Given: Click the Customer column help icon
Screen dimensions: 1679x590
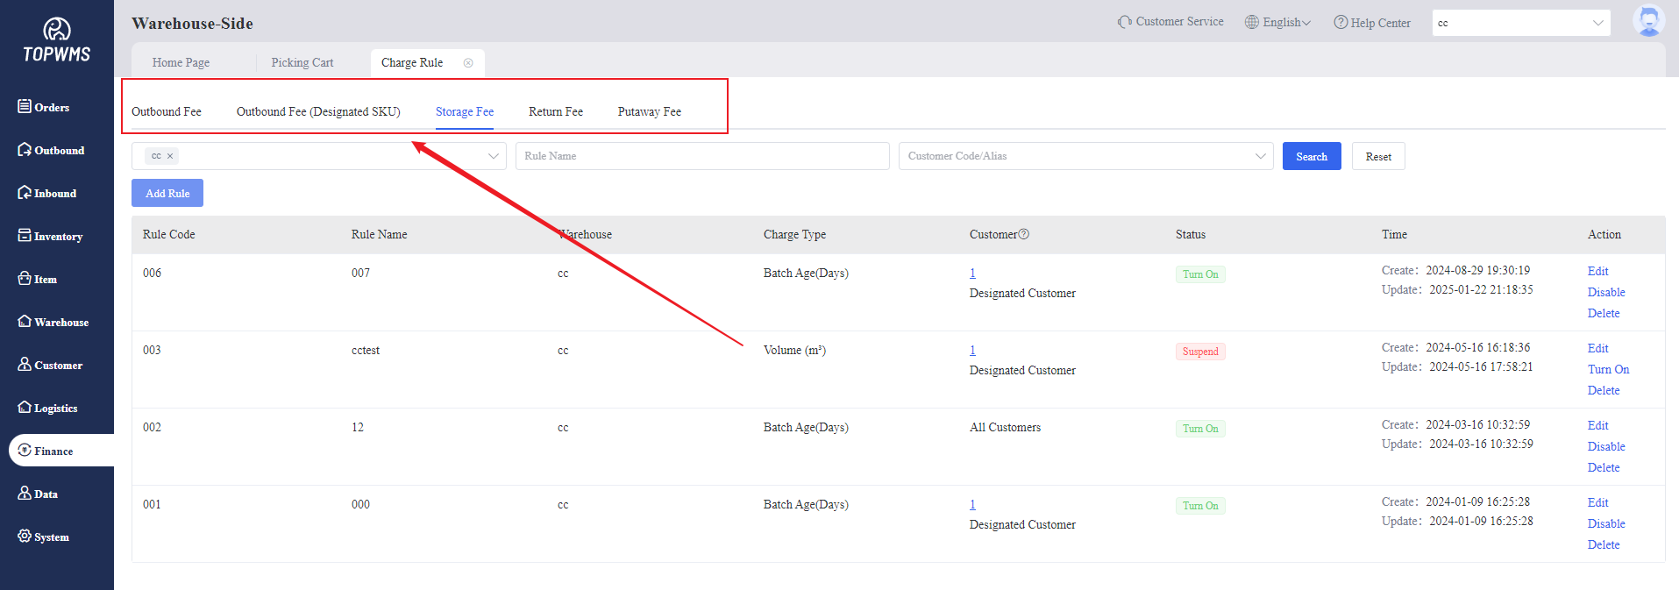Looking at the screenshot, I should (x=1024, y=234).
